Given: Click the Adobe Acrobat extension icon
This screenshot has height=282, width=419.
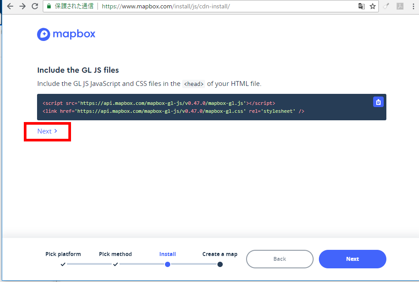Looking at the screenshot, I should [x=400, y=6].
